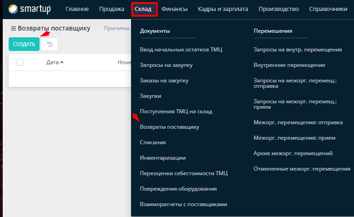Viewport: 354px width, 217px height.
Task: Open the Кадры и зарплата menu
Action: (223, 9)
